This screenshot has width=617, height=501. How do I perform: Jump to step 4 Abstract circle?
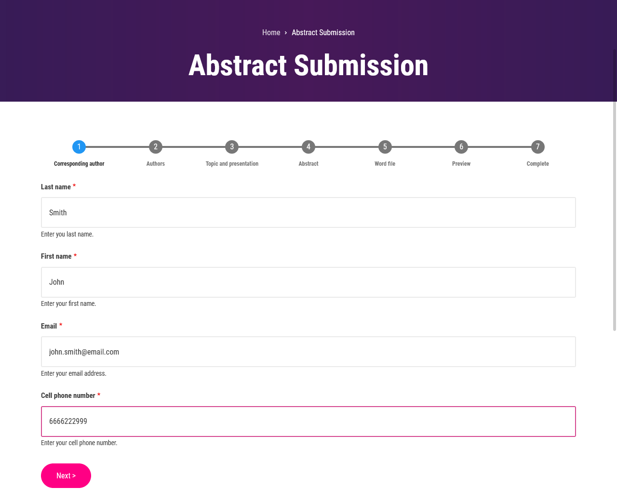pyautogui.click(x=308, y=147)
